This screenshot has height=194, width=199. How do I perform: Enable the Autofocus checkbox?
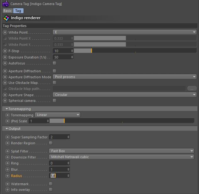54,63
